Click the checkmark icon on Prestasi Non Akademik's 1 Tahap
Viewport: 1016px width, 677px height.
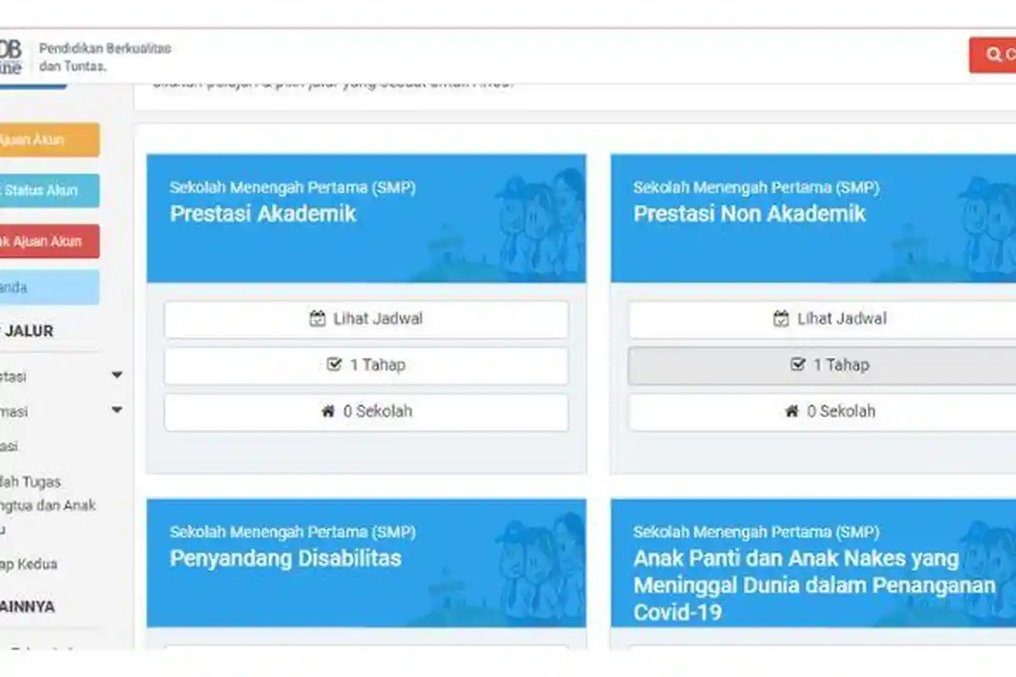[797, 365]
